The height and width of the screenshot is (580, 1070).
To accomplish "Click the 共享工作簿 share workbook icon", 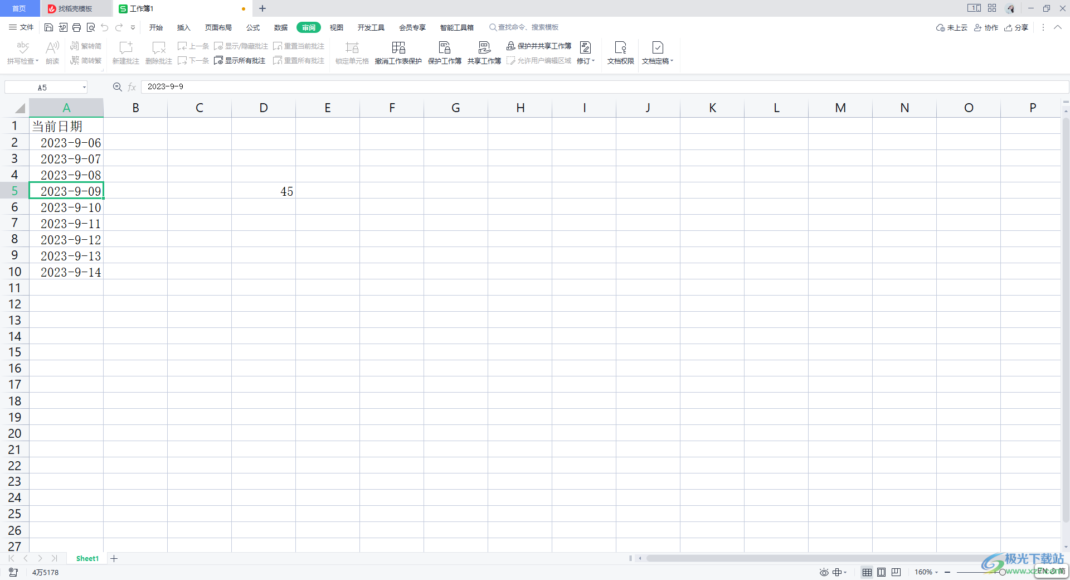I will 484,48.
